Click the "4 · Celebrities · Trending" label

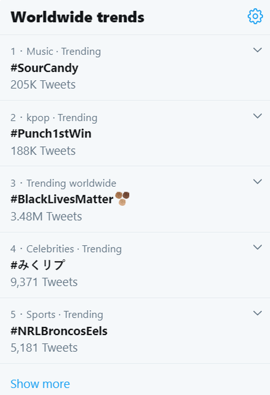66,249
